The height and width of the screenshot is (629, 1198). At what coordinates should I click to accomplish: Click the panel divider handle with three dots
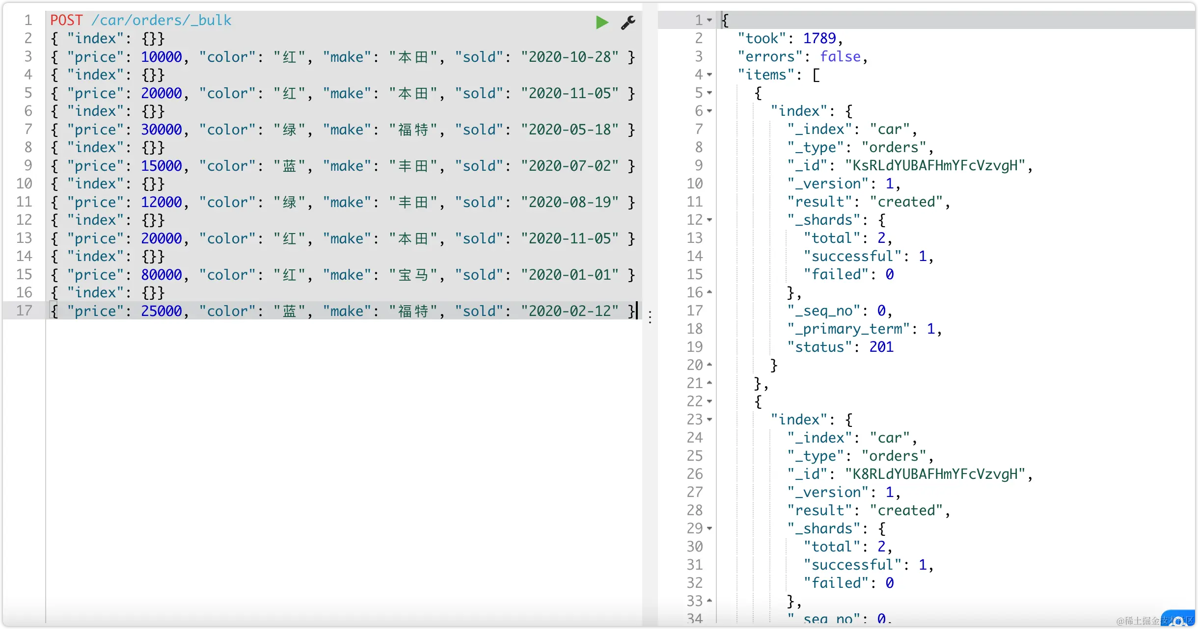650,317
